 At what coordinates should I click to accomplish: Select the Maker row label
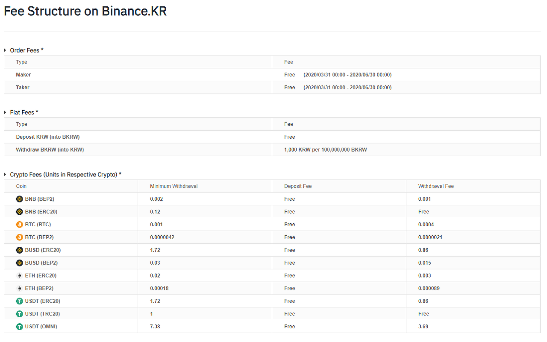point(24,75)
